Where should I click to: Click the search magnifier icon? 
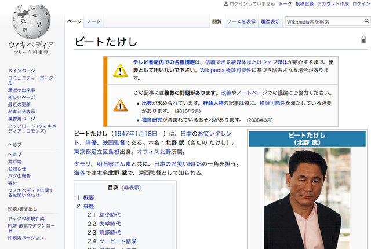(366, 21)
